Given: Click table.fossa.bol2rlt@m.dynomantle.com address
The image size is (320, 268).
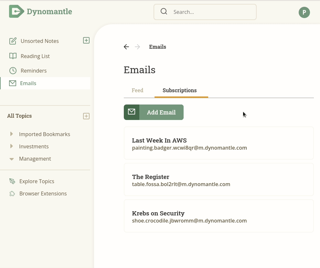Looking at the screenshot, I should [181, 184].
